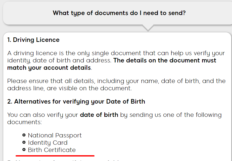This screenshot has height=161, width=232.
Task: Click bold text "The details on the document must"
Action: tap(165, 60)
